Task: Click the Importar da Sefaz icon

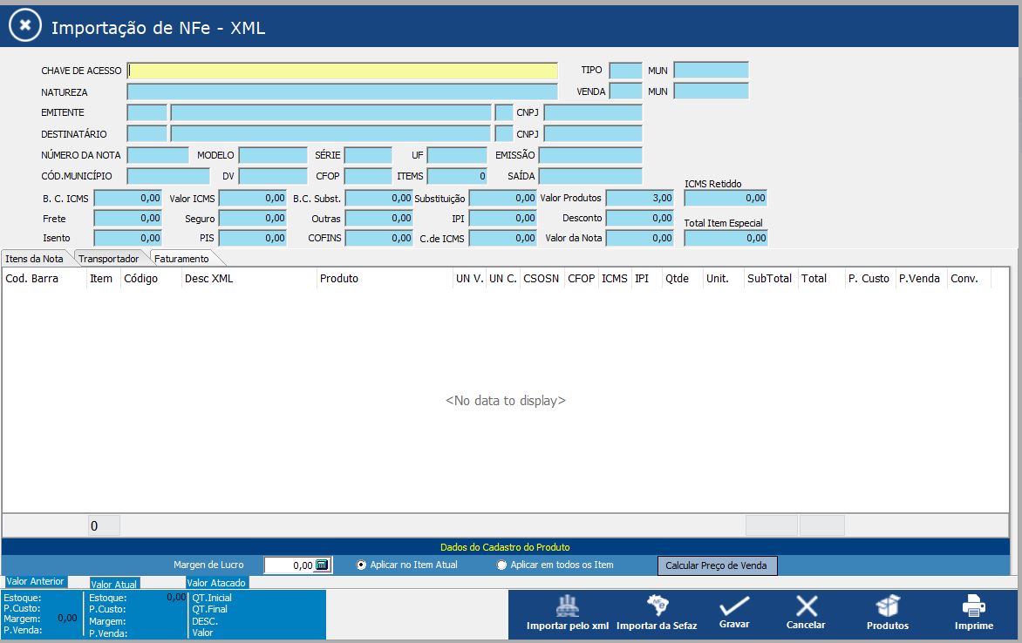Action: pyautogui.click(x=657, y=606)
